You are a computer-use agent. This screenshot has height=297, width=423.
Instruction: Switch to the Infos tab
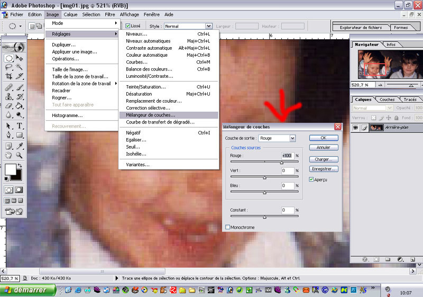391,44
